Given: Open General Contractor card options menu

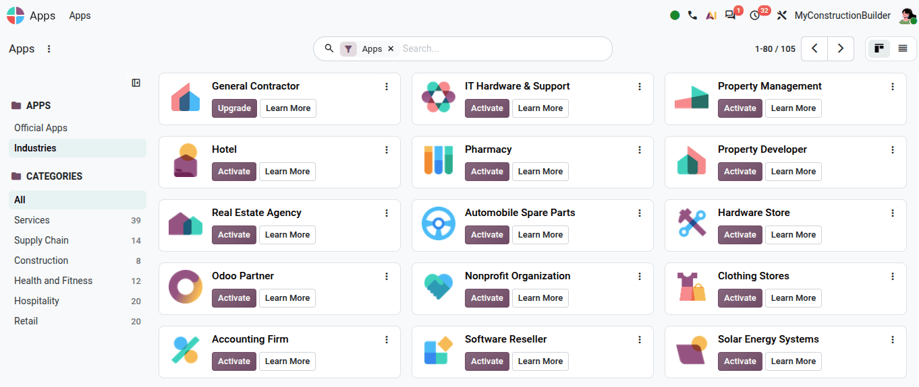Looking at the screenshot, I should (x=387, y=86).
